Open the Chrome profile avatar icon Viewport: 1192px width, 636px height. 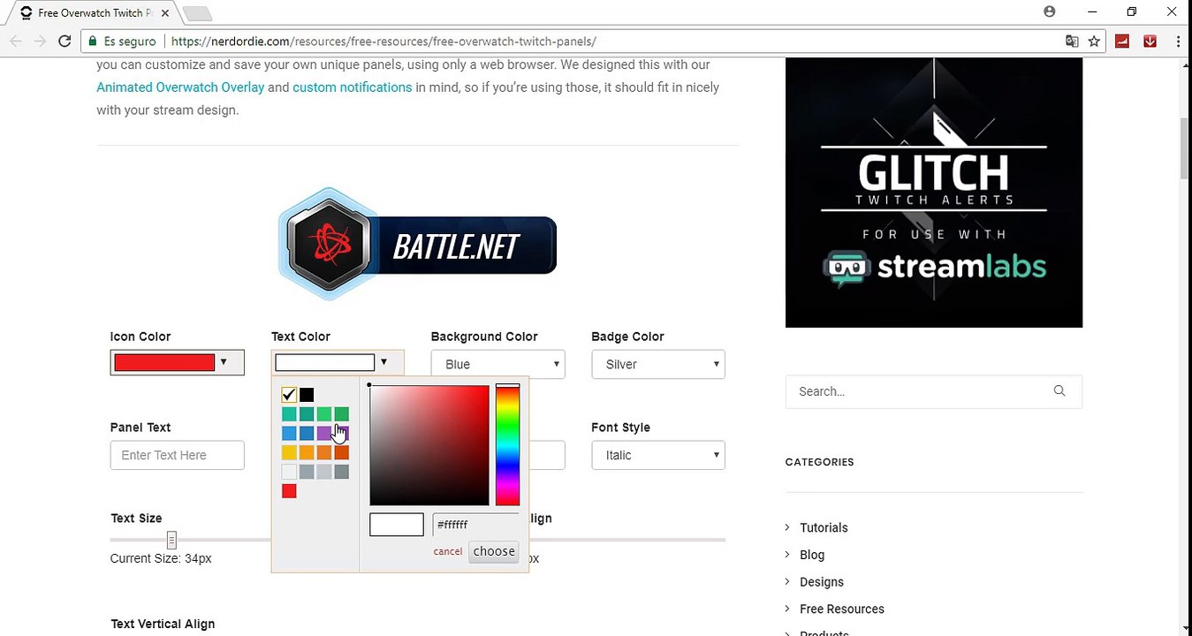click(x=1049, y=11)
